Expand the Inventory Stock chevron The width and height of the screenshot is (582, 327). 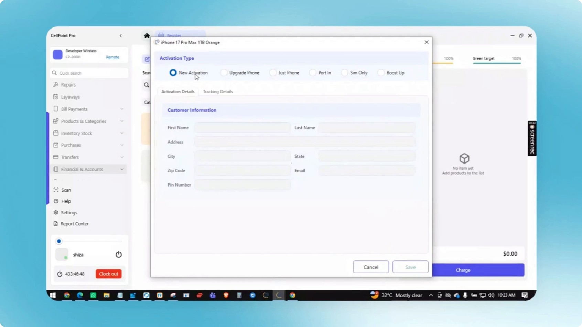pyautogui.click(x=122, y=133)
